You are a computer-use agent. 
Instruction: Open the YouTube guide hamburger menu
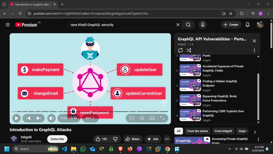point(8,25)
